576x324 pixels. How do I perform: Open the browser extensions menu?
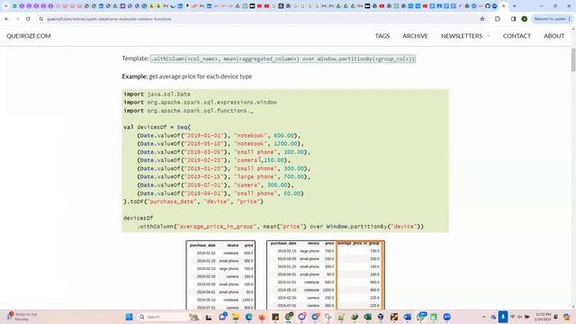(x=498, y=19)
